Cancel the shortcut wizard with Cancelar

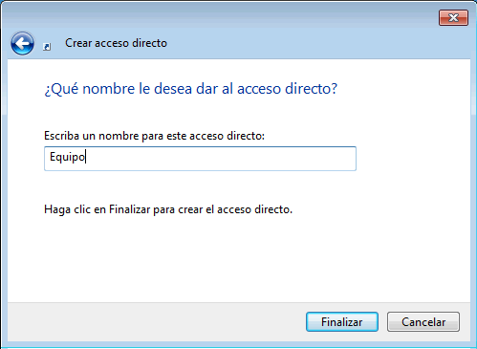(x=423, y=322)
